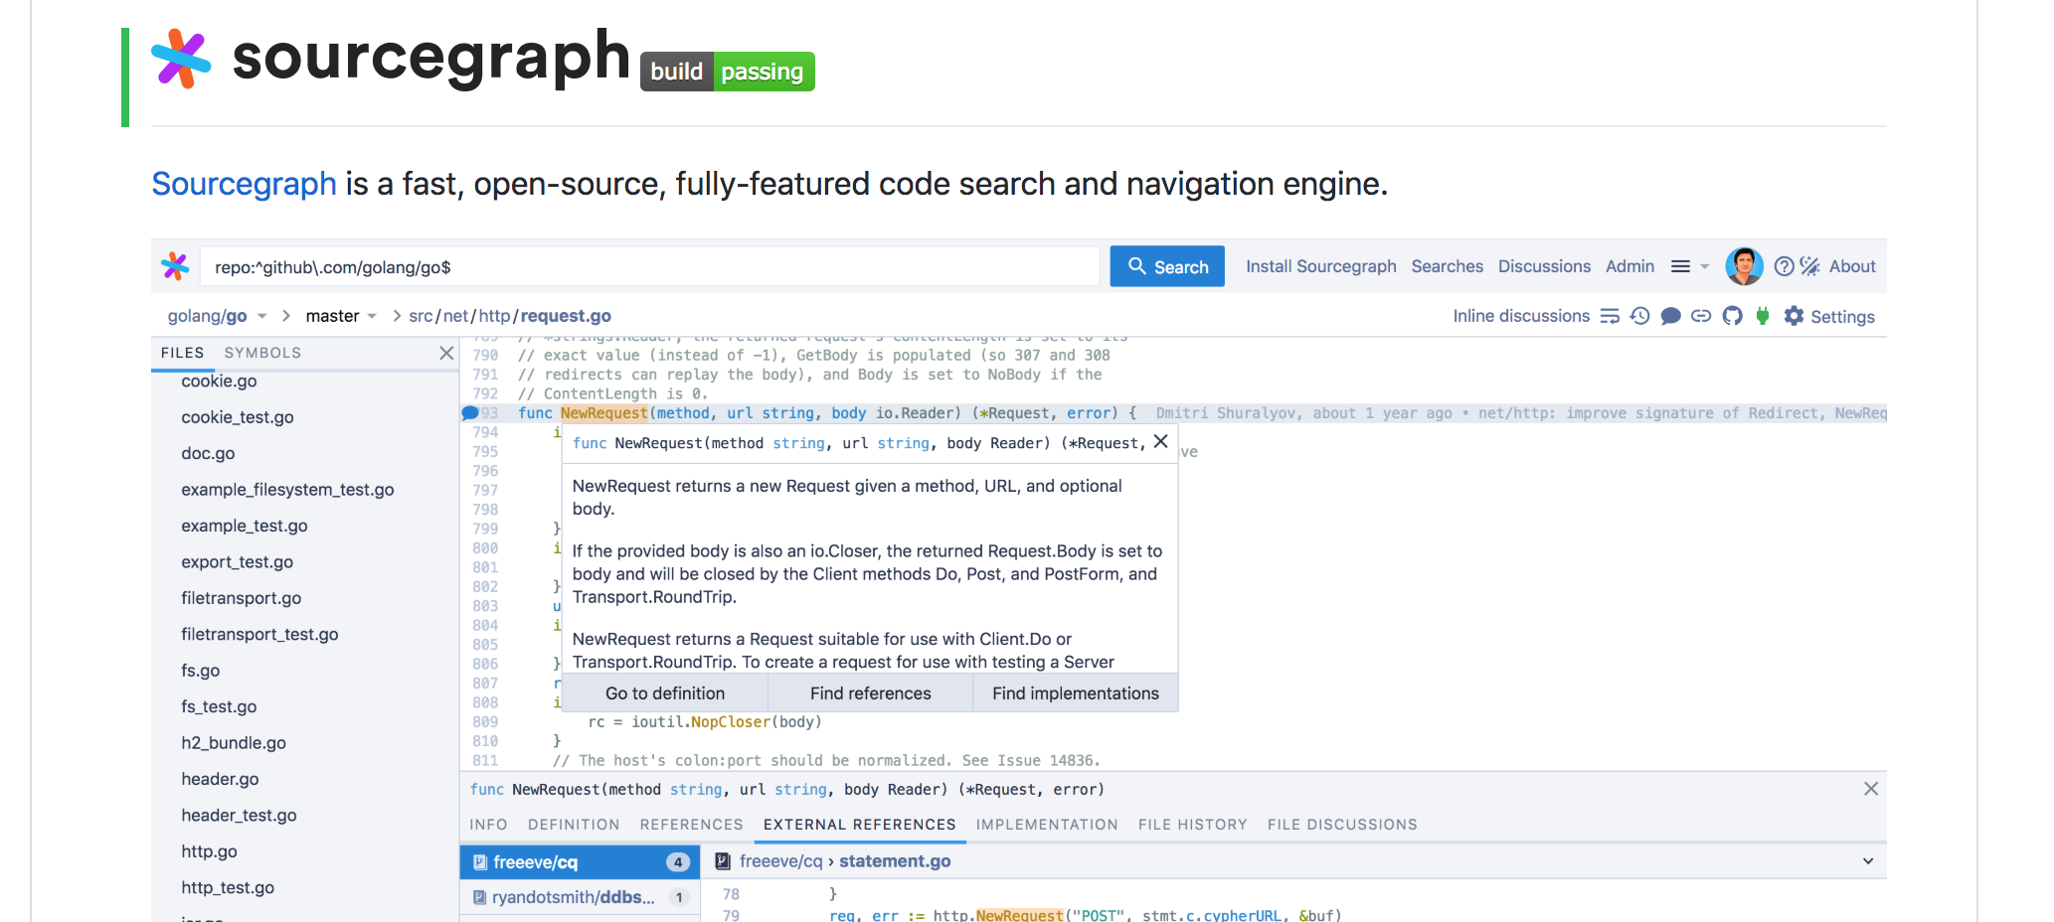Click NopCloser on line 809
The width and height of the screenshot is (2054, 922).
pyautogui.click(x=731, y=722)
